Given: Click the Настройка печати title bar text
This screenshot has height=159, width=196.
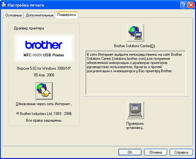Looking at the screenshot, I should [x=26, y=5].
